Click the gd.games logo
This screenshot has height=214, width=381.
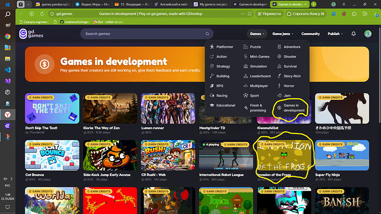[31, 34]
